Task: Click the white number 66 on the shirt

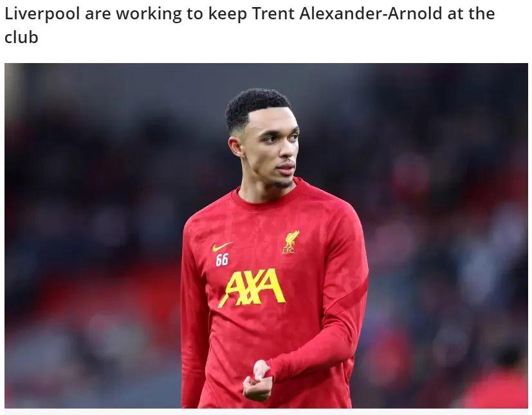Action: click(x=222, y=260)
